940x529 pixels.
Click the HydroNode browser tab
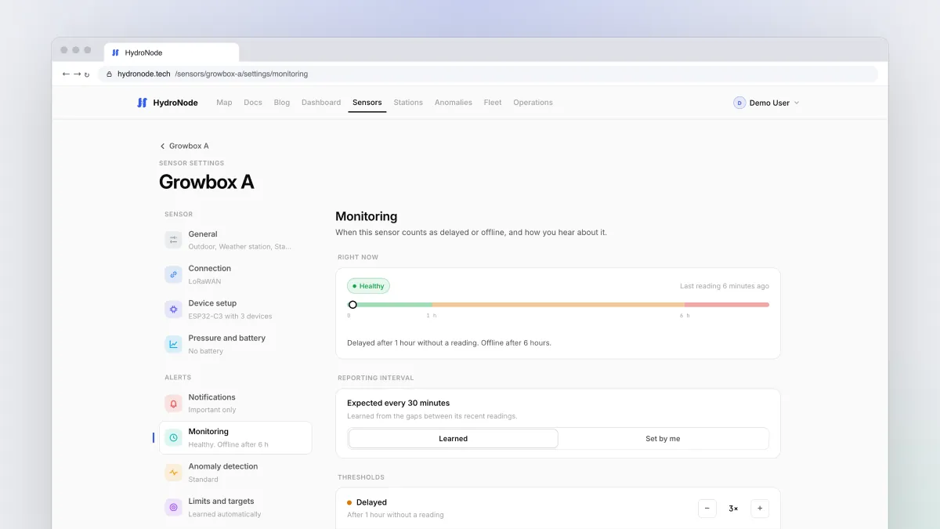click(x=172, y=53)
